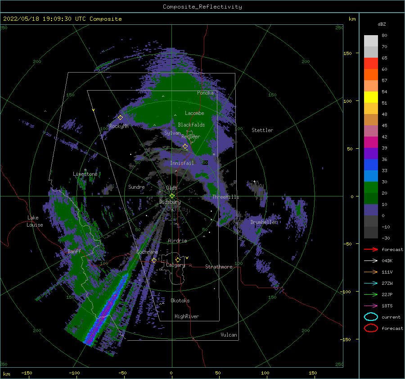Click the yellow diamond marker near RockyMH

pos(120,118)
